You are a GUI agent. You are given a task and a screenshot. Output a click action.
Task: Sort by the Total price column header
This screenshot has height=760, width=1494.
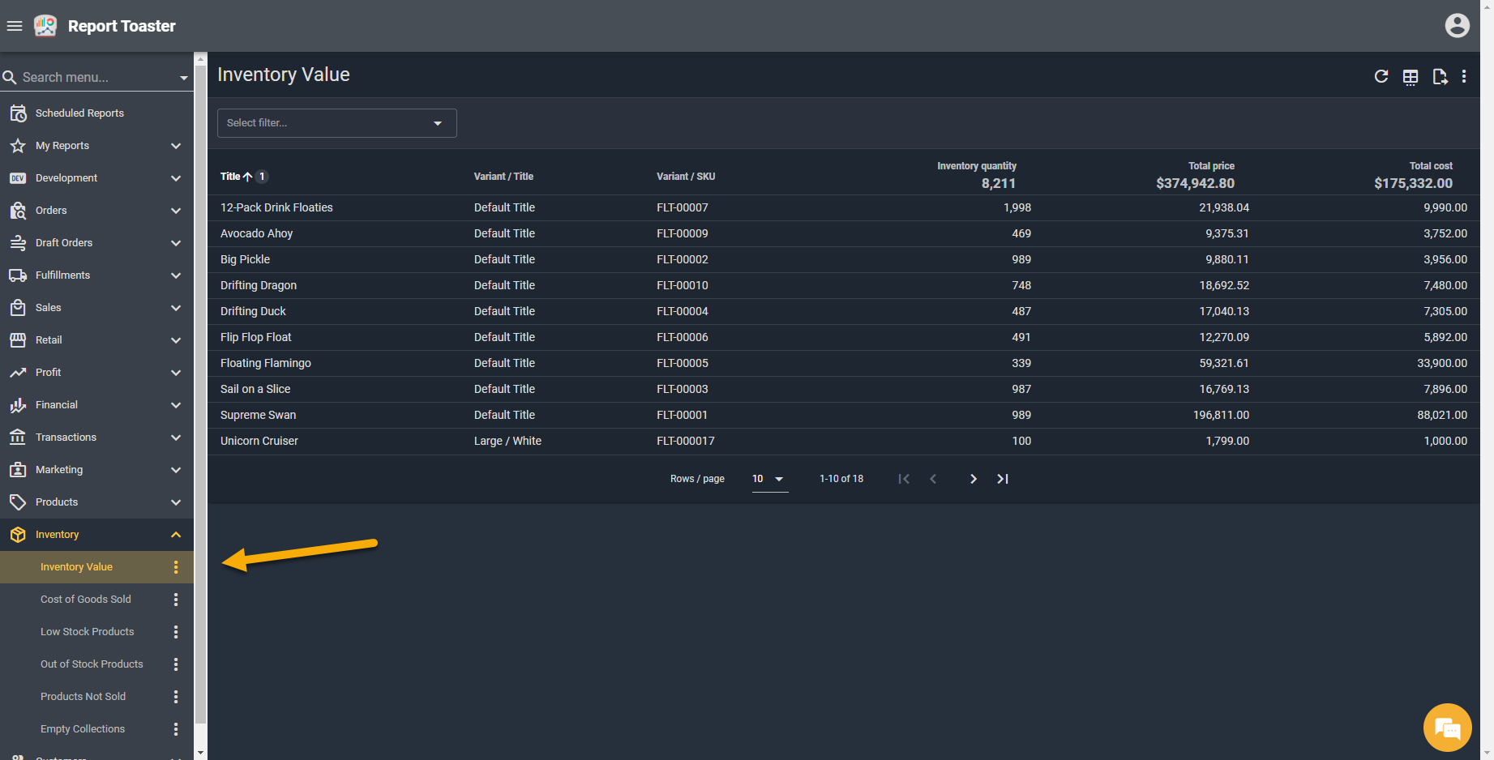(x=1211, y=166)
